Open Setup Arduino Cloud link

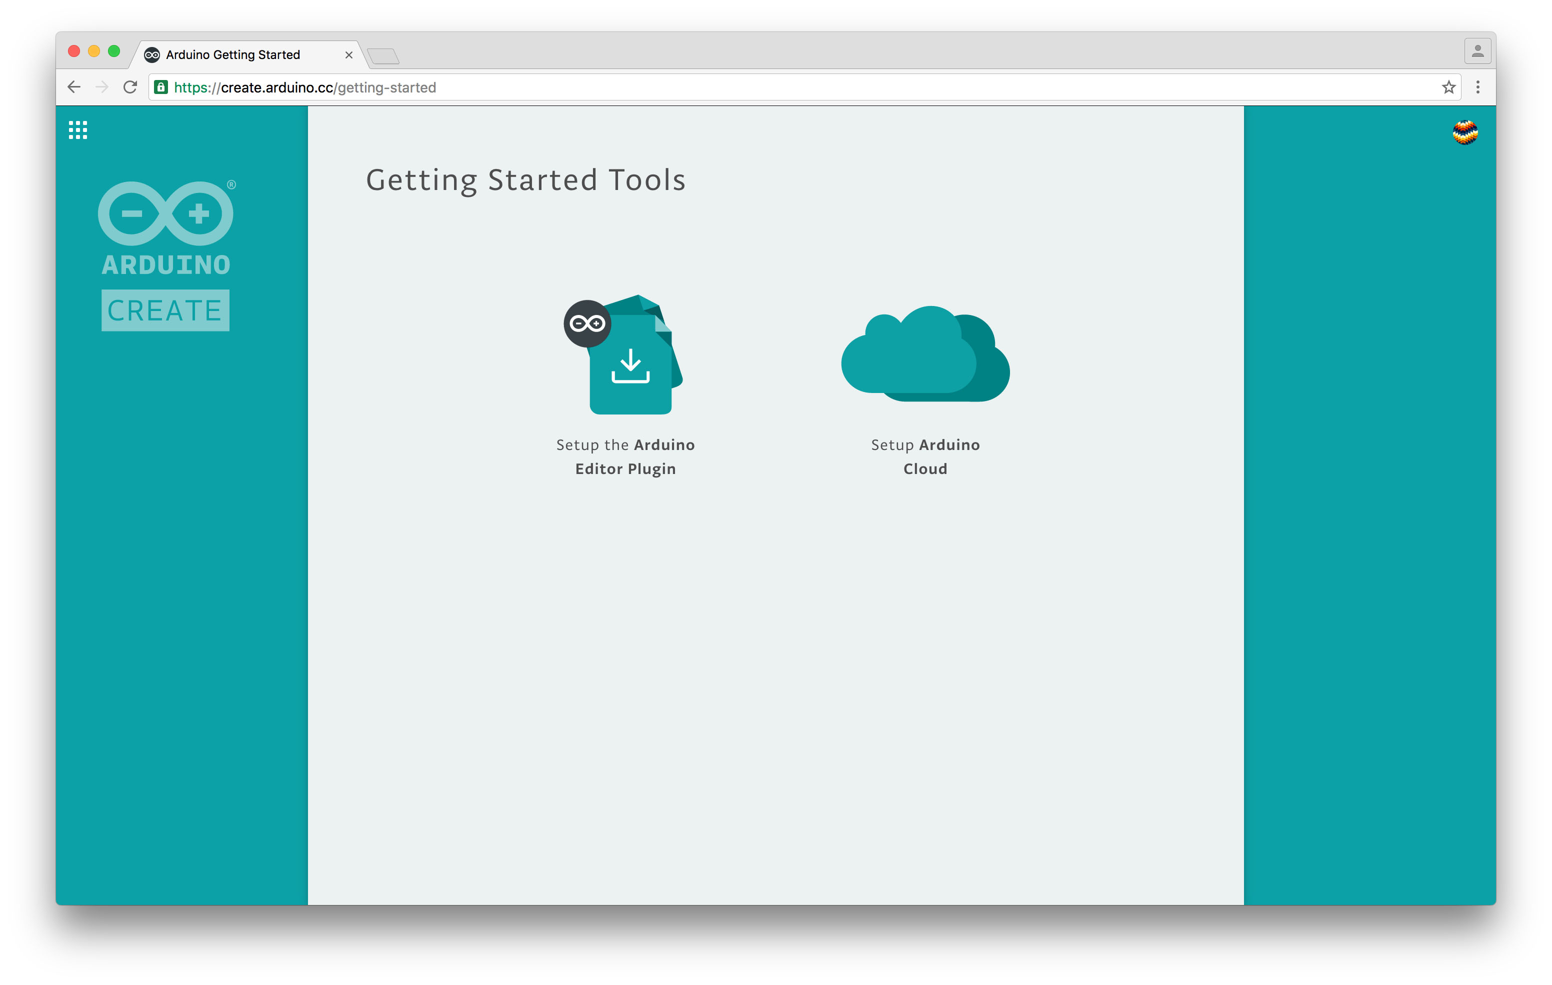[925, 456]
